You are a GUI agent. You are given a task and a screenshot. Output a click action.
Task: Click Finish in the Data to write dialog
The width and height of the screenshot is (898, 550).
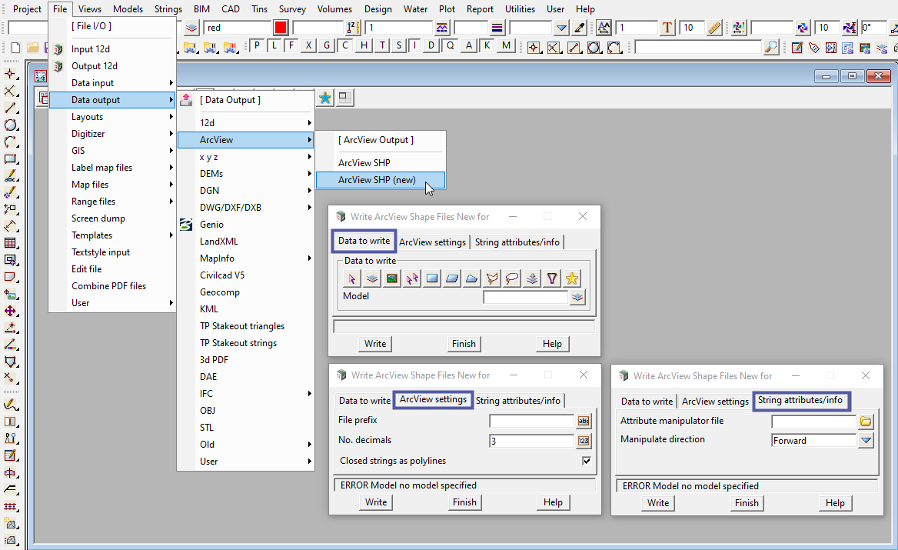coord(464,344)
